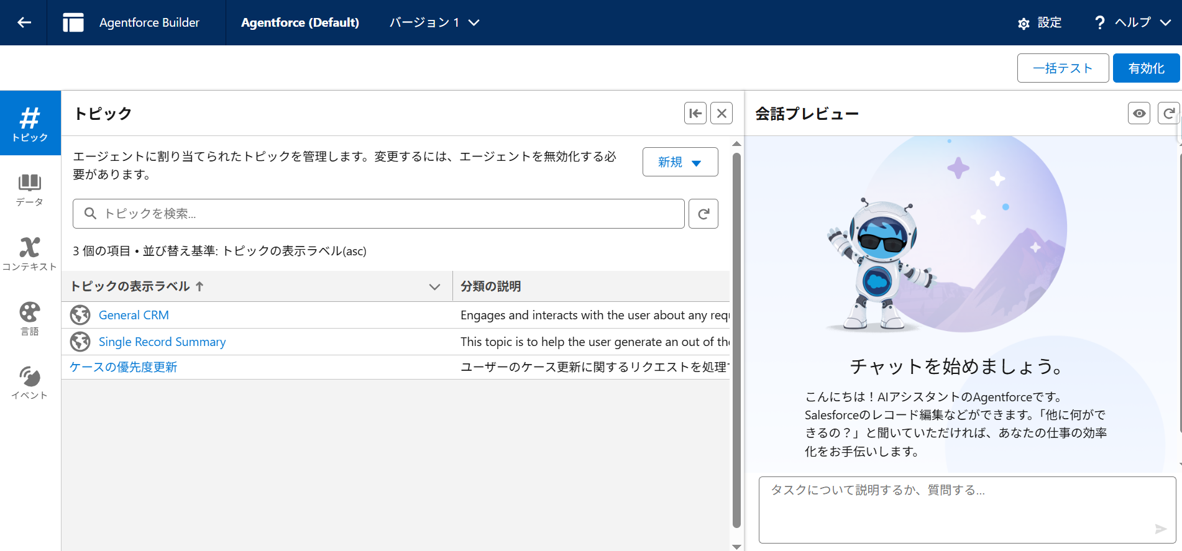Click the scrollbar up arrow in トピック panel
The height and width of the screenshot is (551, 1182).
(736, 143)
